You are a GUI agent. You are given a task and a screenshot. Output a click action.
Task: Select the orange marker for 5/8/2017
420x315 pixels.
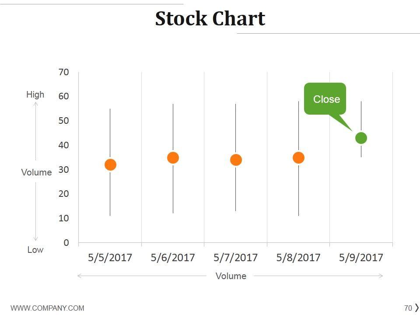click(x=298, y=157)
